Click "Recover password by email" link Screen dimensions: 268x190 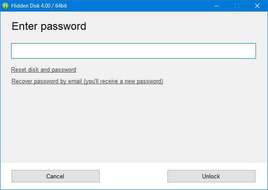coord(87,81)
